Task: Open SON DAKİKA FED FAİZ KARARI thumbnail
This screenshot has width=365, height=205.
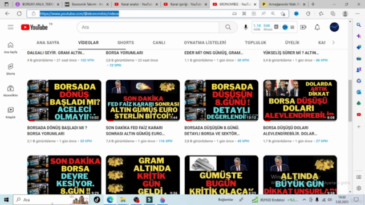Action: coord(143,100)
